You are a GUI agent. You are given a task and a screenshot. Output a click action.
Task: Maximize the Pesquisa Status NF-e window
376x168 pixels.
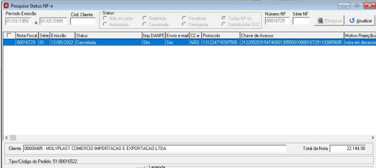(x=357, y=6)
